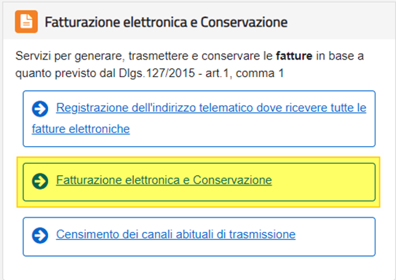This screenshot has width=396, height=280.
Task: Click the 'fatture elettroniche' wrapped link text
Action: (x=81, y=129)
